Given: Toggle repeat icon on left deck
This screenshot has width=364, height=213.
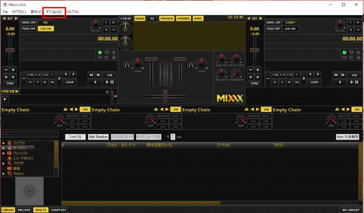Looking at the screenshot, I should point(107,52).
